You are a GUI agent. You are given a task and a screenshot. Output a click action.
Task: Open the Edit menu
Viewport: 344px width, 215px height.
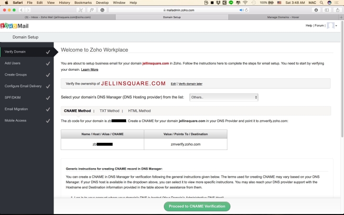40,3
